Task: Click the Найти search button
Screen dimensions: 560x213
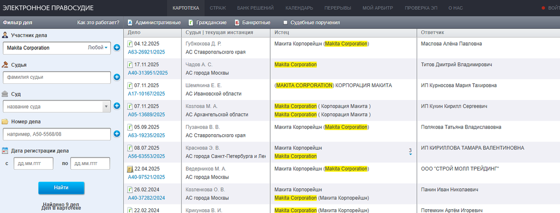Action: coord(61,188)
